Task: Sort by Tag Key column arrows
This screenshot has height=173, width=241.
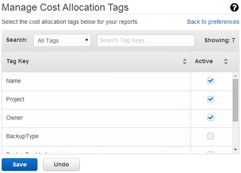Action: [x=185, y=62]
